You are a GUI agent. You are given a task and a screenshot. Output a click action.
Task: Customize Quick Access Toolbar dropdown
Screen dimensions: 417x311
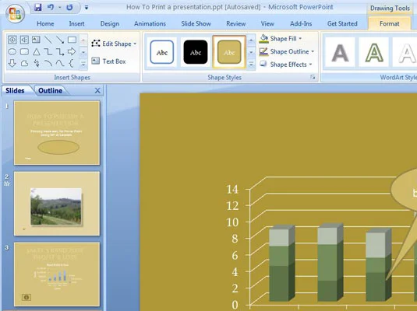(87, 8)
